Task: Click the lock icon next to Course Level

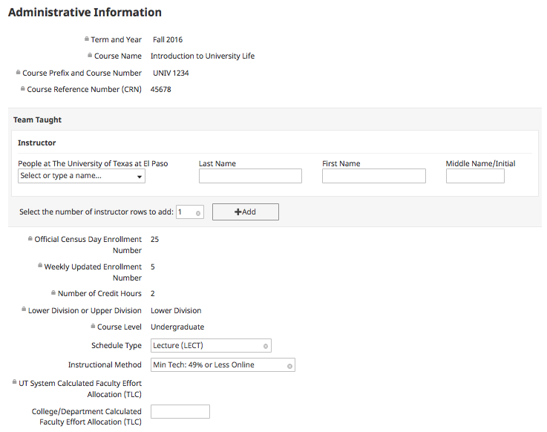Action: [93, 326]
